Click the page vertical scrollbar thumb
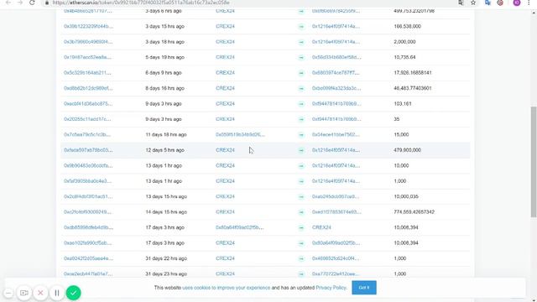Image resolution: width=537 pixels, height=302 pixels. [534, 161]
